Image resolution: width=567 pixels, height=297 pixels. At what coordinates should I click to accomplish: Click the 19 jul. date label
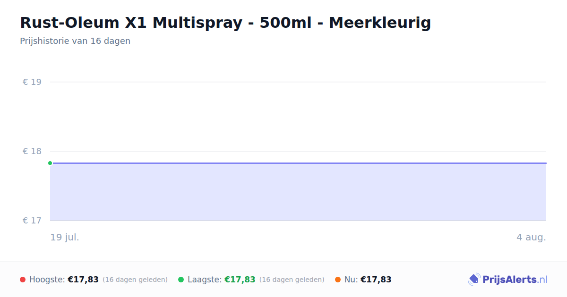(65, 237)
